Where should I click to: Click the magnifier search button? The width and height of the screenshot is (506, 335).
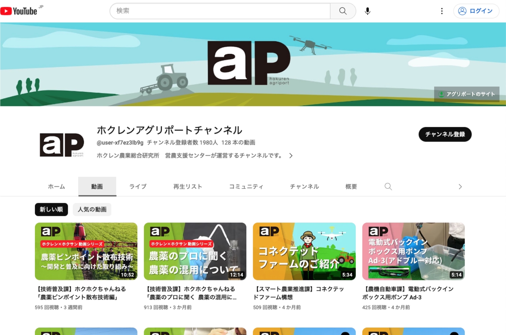coord(343,11)
